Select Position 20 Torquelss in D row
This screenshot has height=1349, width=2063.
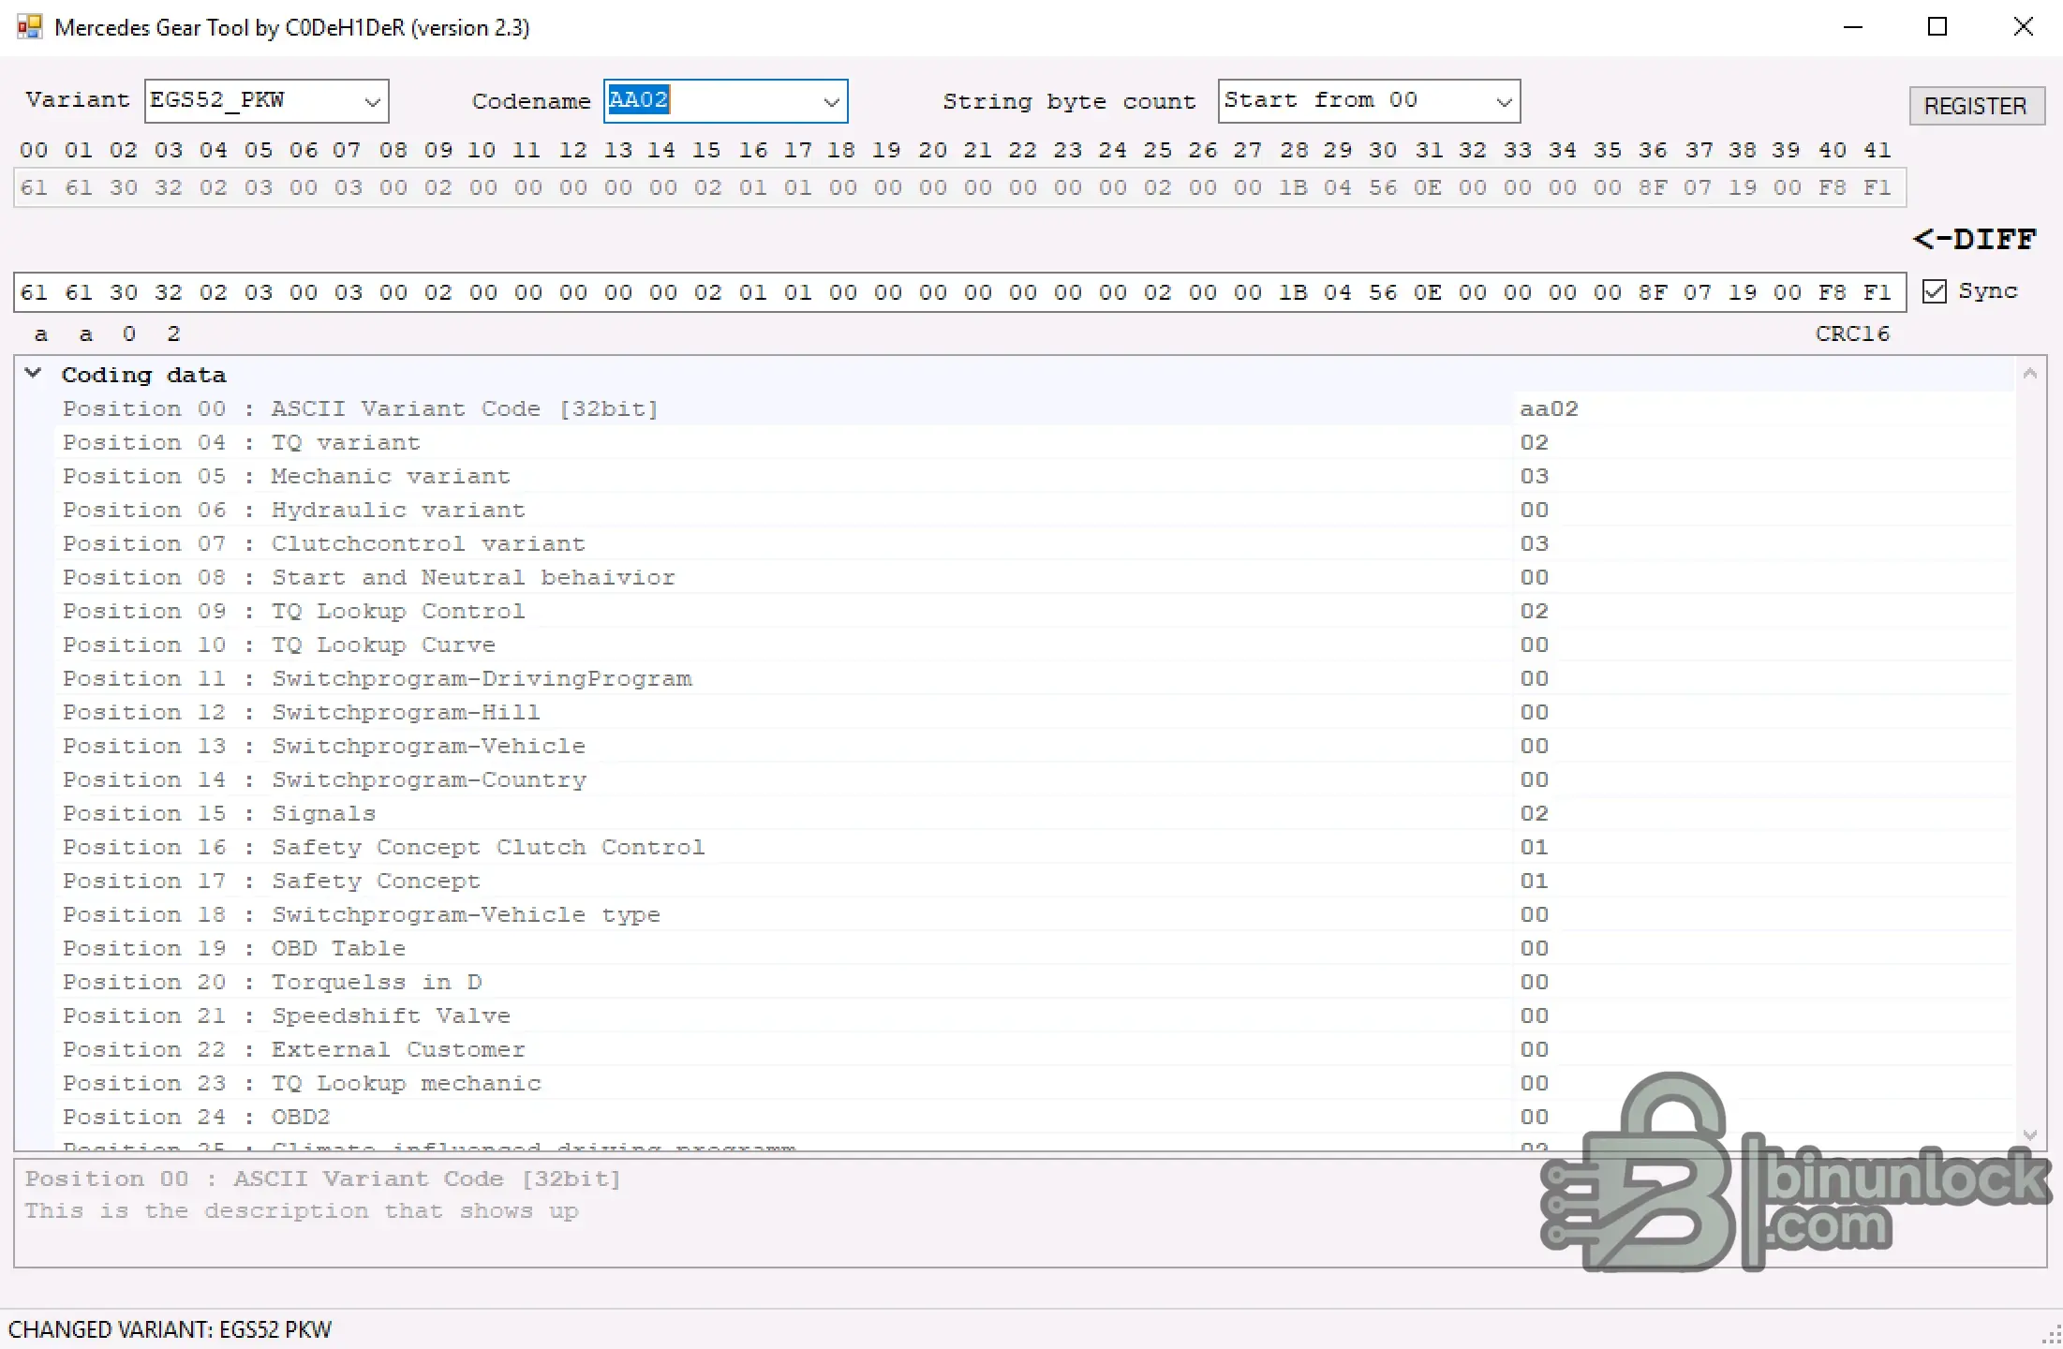coord(1034,982)
